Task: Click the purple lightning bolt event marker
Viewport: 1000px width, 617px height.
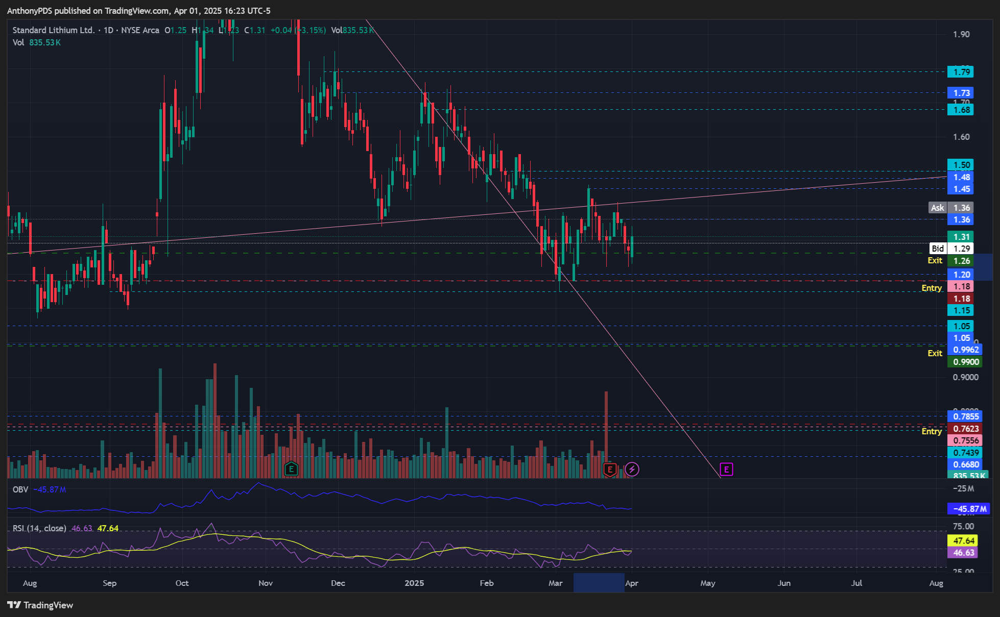Action: click(x=632, y=469)
